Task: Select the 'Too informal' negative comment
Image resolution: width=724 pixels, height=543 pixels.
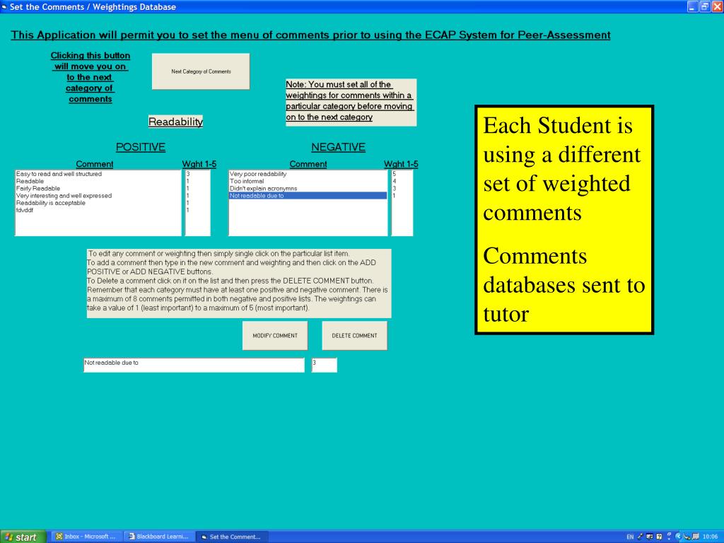Action: (x=308, y=182)
